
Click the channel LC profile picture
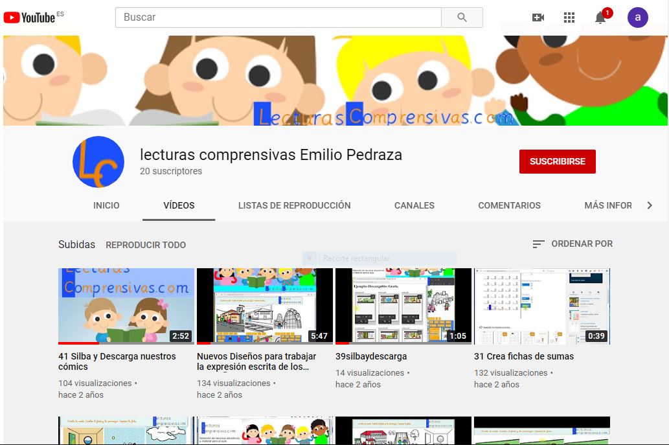(x=98, y=162)
